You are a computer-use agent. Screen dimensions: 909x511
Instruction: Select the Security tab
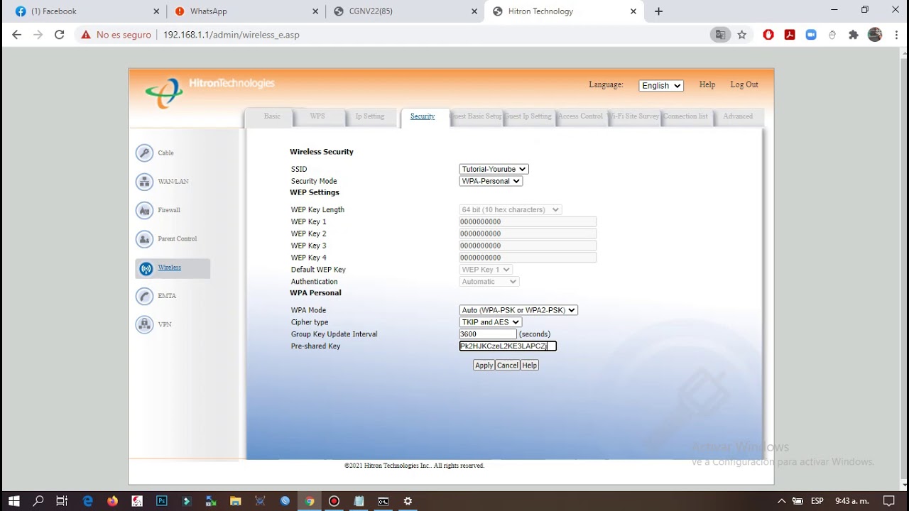coord(423,116)
